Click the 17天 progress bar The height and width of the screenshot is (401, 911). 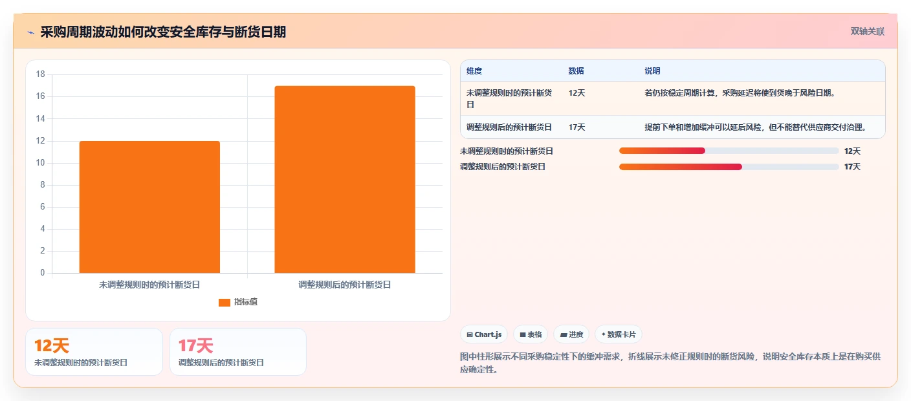[x=729, y=167]
